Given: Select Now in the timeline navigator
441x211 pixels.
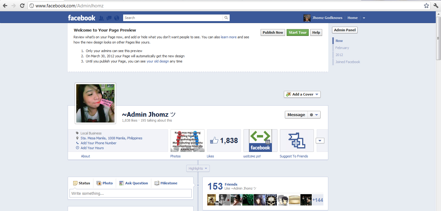Looking at the screenshot, I should click(339, 41).
